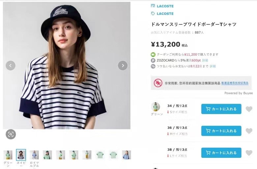Click the green color swatch beside sizes
The width and height of the screenshot is (257, 169).
click(x=156, y=107)
